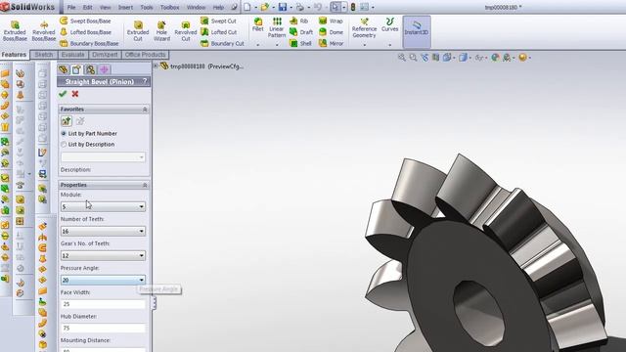
Task: Select the Mirror feature
Action: click(x=331, y=43)
